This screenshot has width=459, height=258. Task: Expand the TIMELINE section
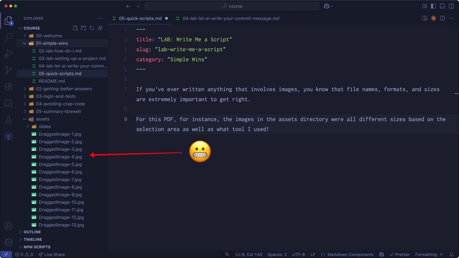(62, 239)
